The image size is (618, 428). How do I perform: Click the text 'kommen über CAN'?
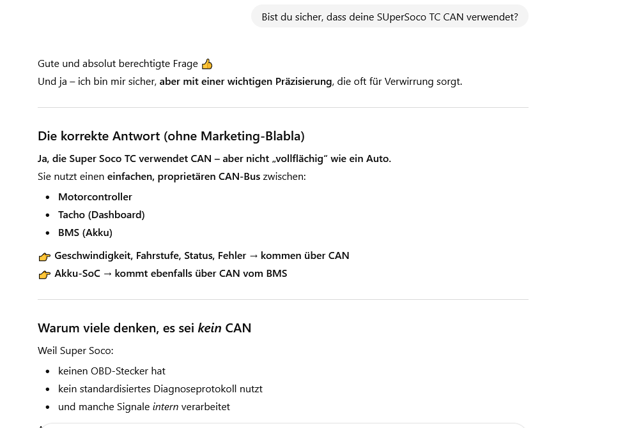[305, 255]
